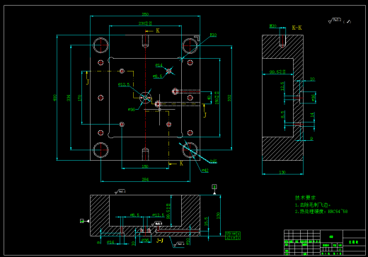Select the roughness symbol with leader below J-J section
368x257 pixels.
coord(178,244)
